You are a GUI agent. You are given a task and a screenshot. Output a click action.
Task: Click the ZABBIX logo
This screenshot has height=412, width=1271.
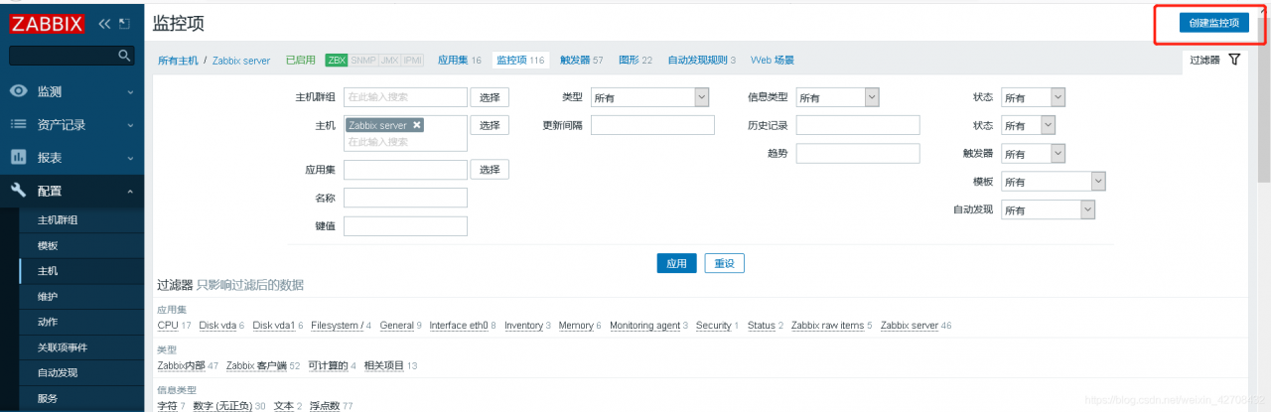tap(48, 23)
